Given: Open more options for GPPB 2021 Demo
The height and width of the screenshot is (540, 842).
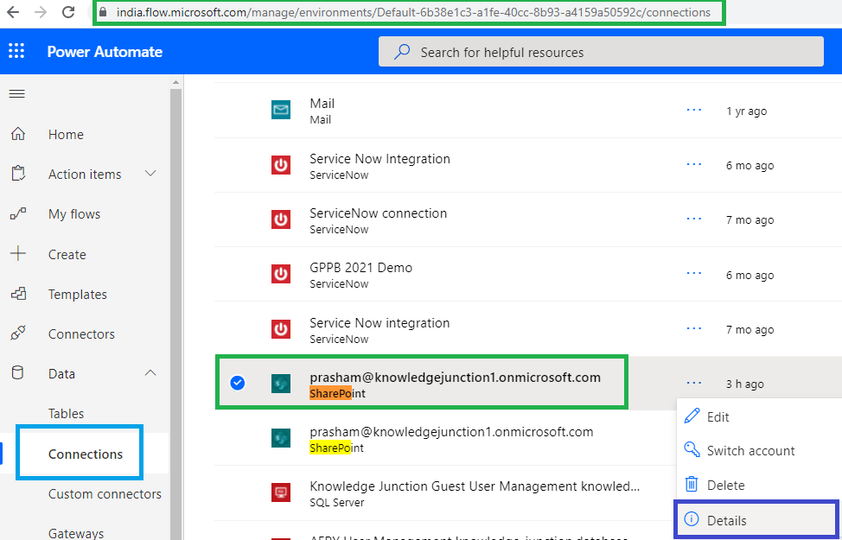Looking at the screenshot, I should (694, 274).
